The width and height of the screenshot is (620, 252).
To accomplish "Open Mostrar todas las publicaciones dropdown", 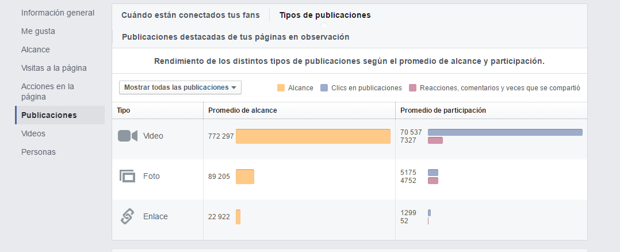I will click(181, 87).
